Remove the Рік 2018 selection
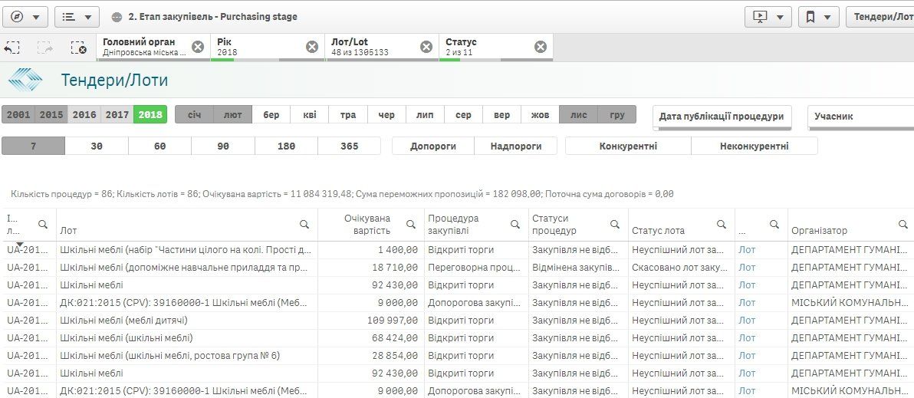 pos(312,48)
